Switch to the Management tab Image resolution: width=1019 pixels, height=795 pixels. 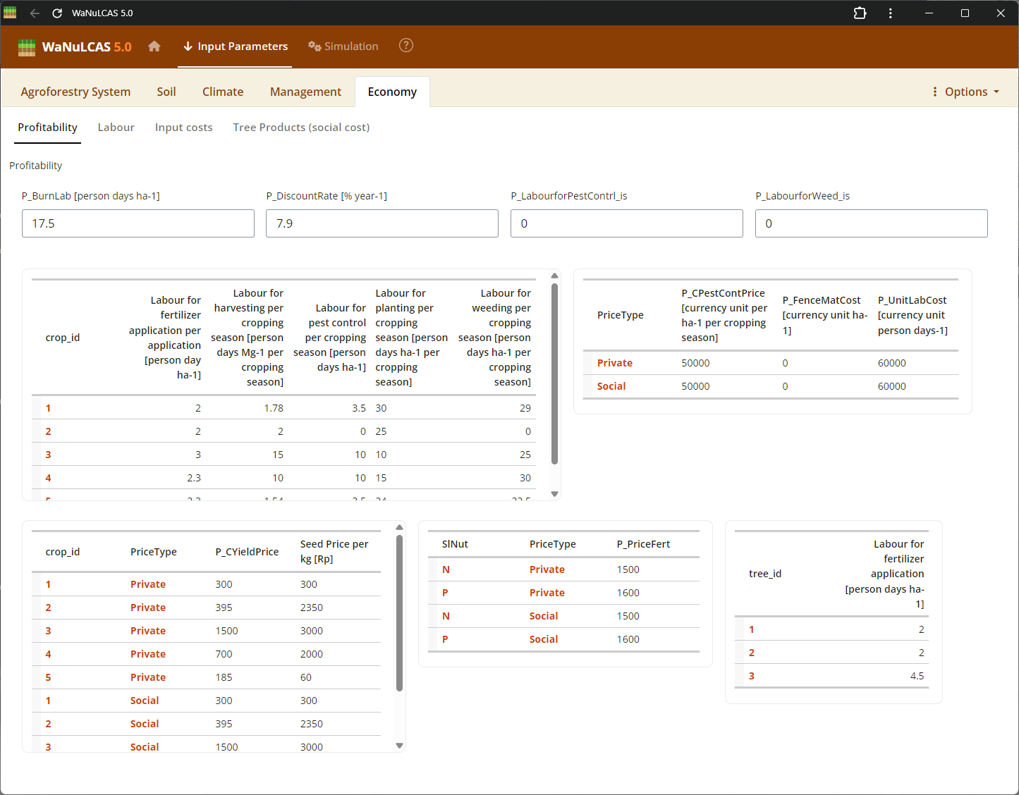tap(305, 92)
